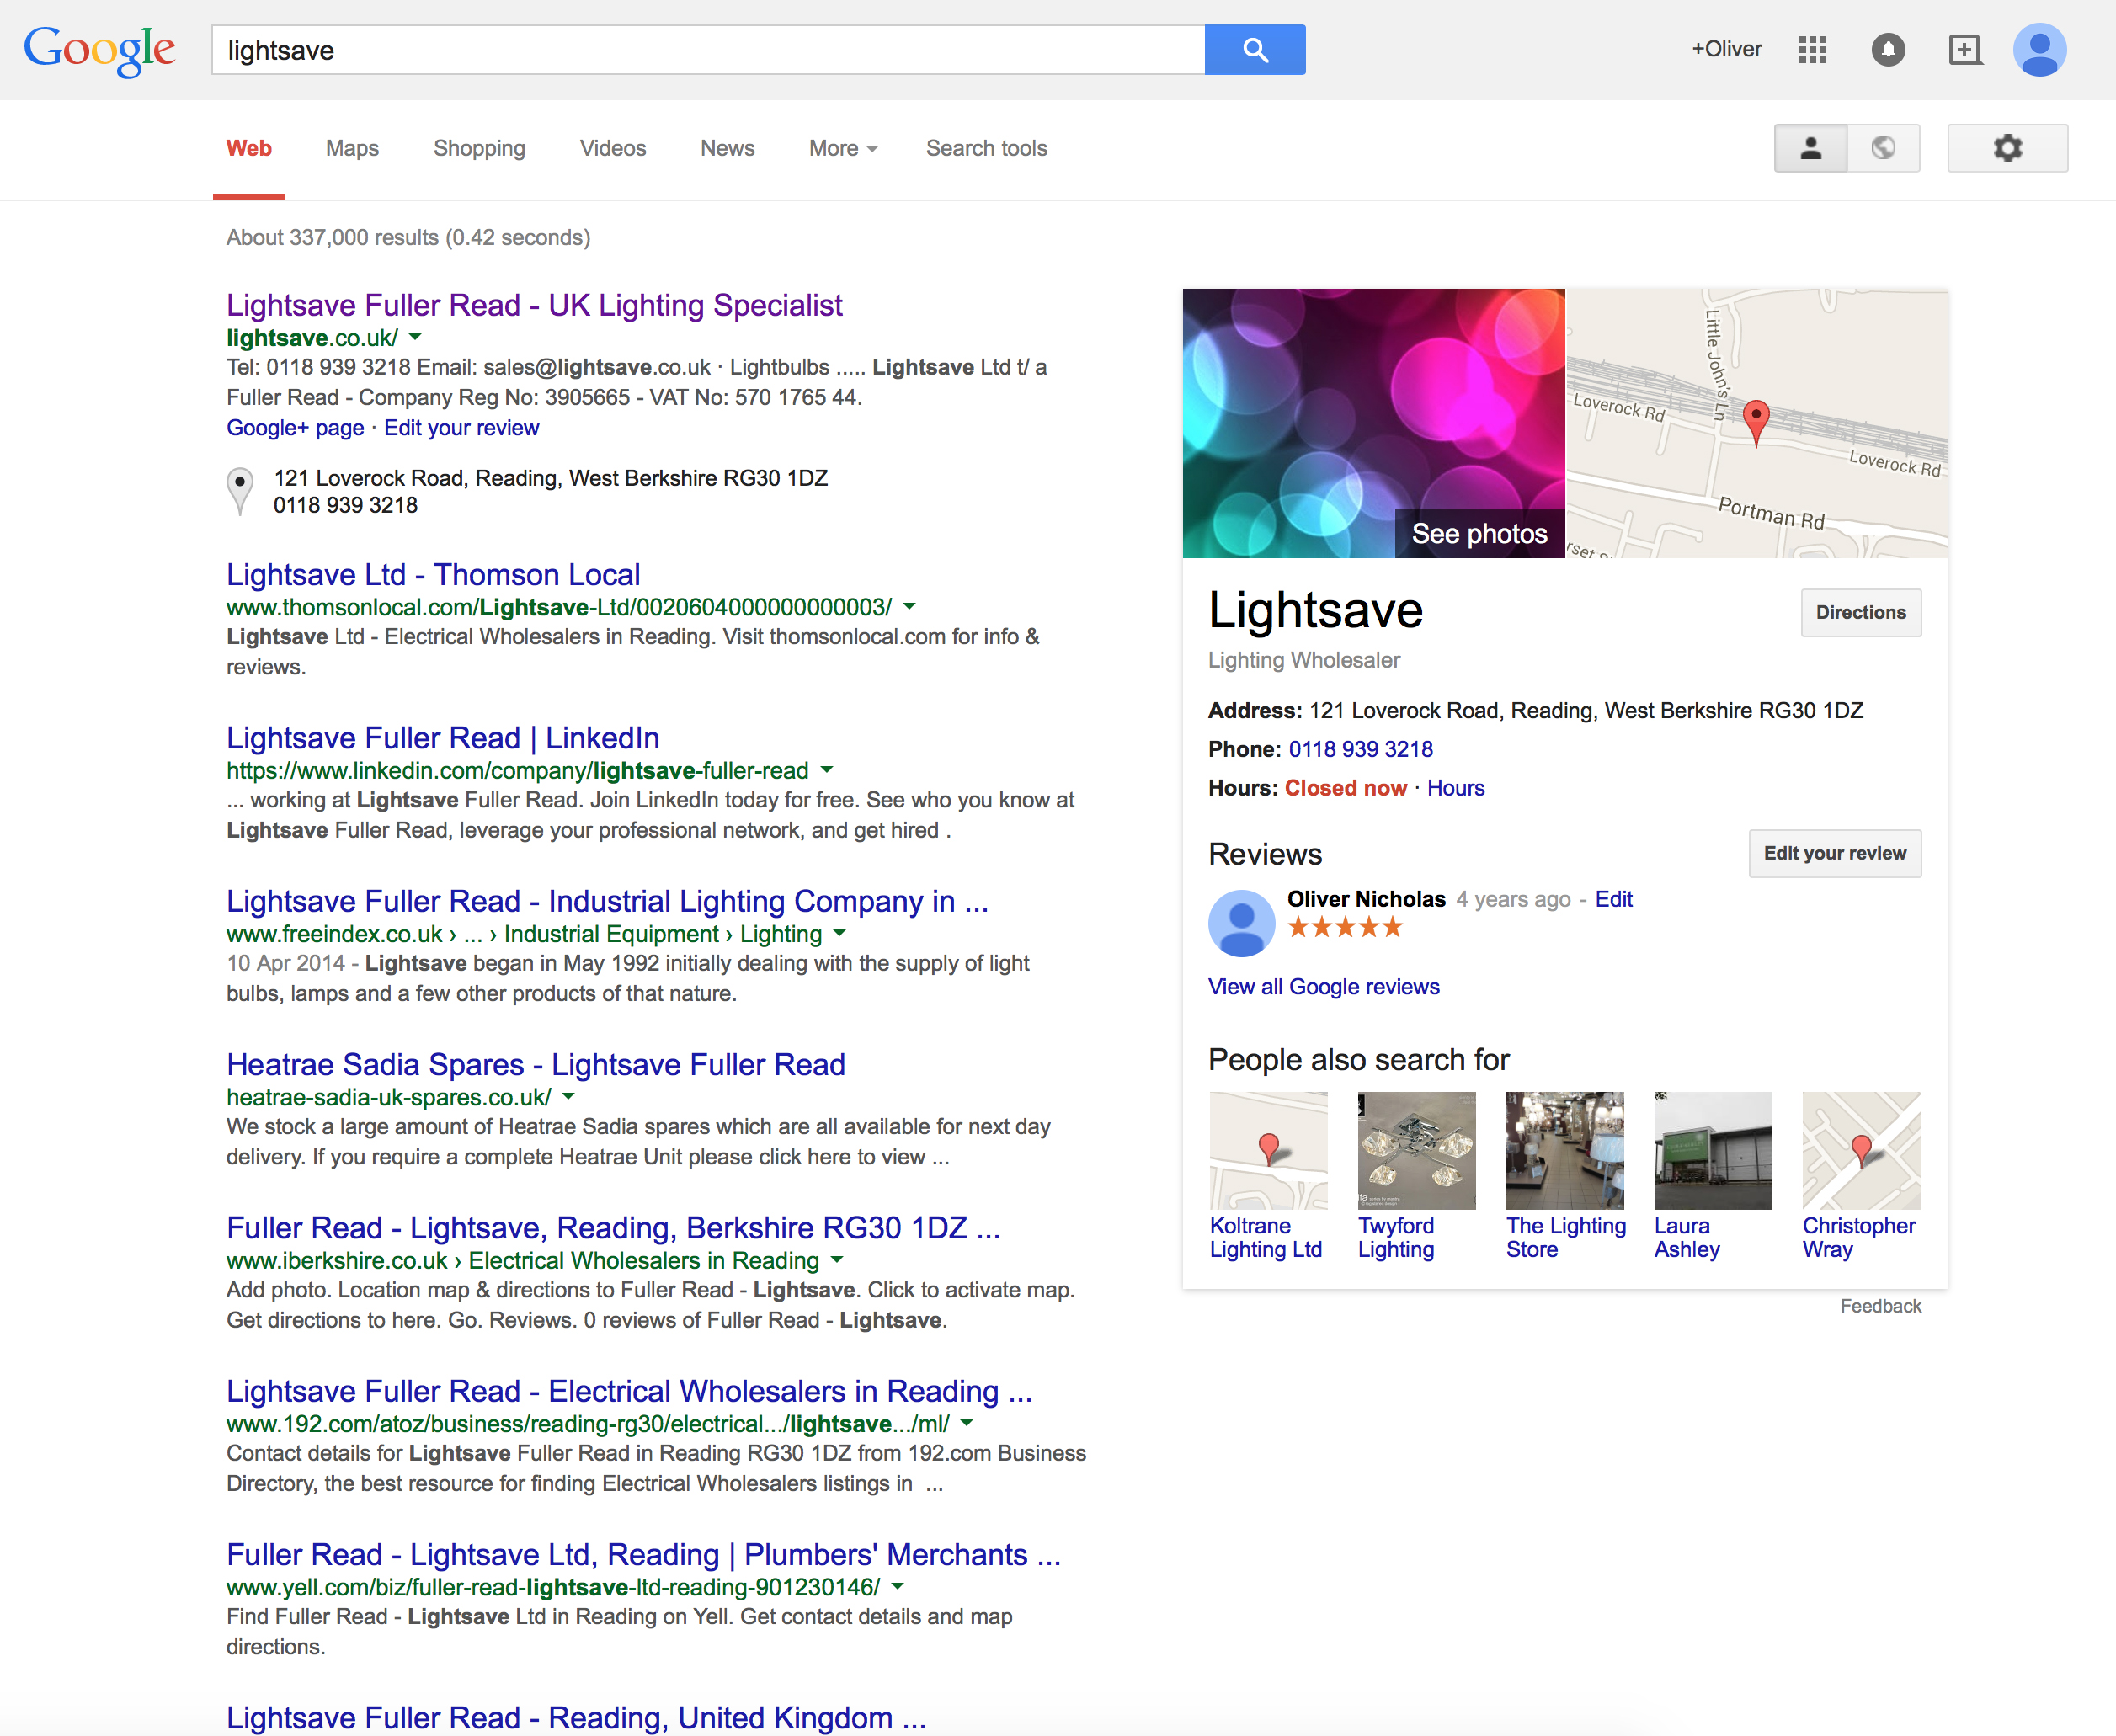
Task: Click the Directions button
Action: (1861, 612)
